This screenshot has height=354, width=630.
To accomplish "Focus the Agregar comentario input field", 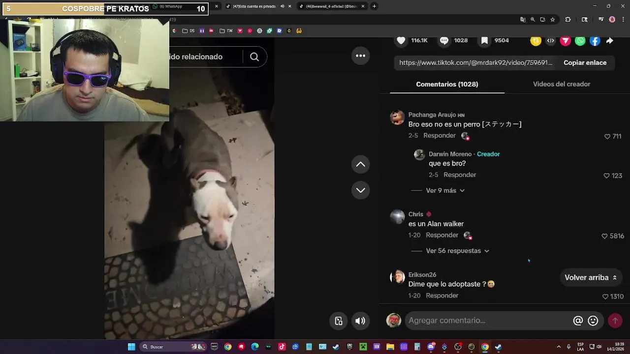I will (487, 321).
